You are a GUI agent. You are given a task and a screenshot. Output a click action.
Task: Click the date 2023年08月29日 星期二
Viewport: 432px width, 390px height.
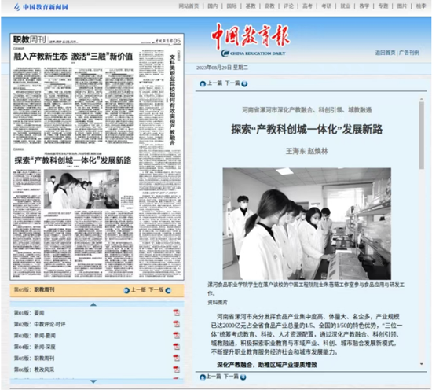pyautogui.click(x=222, y=68)
